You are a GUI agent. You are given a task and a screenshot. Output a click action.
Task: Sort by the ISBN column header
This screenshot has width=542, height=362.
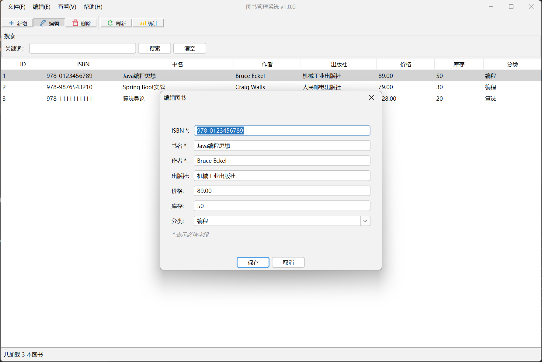click(x=83, y=64)
